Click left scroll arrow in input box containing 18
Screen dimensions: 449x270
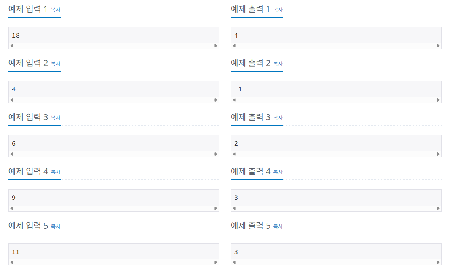(x=12, y=46)
